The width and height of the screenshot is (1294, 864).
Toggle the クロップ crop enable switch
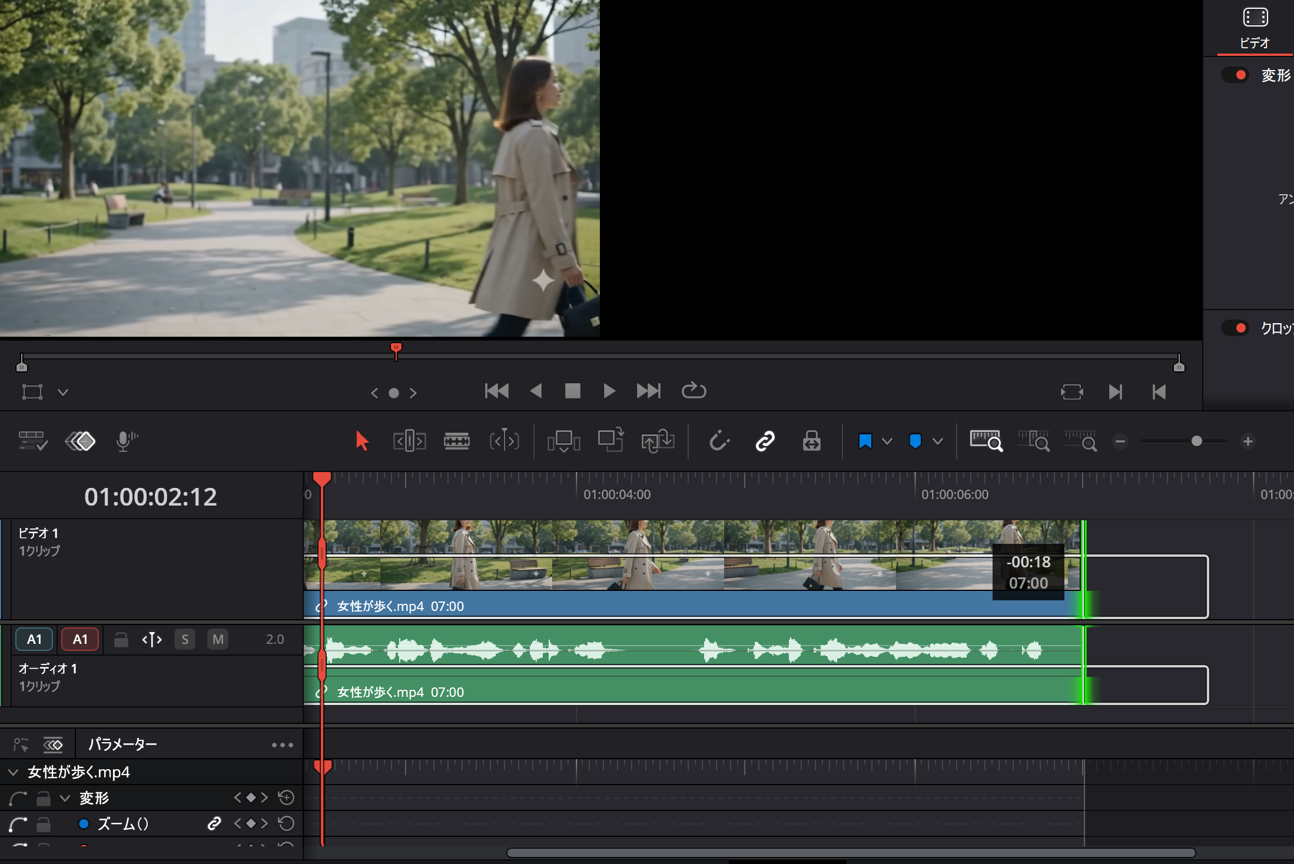[1236, 328]
